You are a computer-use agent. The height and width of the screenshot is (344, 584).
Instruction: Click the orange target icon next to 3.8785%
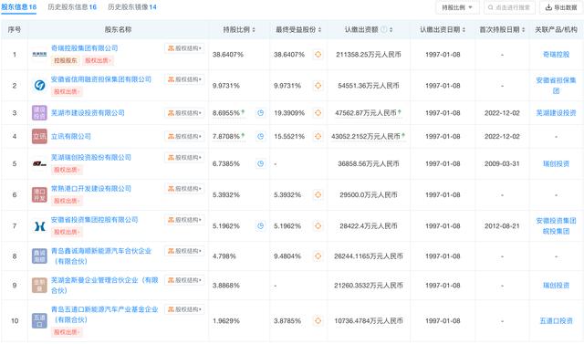coord(318,320)
